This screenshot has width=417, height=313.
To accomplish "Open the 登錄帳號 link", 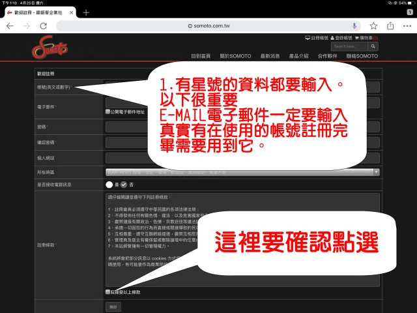I will [341, 38].
